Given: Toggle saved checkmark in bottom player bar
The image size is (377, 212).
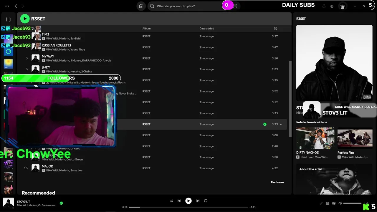Looking at the screenshot, I should click(61, 203).
